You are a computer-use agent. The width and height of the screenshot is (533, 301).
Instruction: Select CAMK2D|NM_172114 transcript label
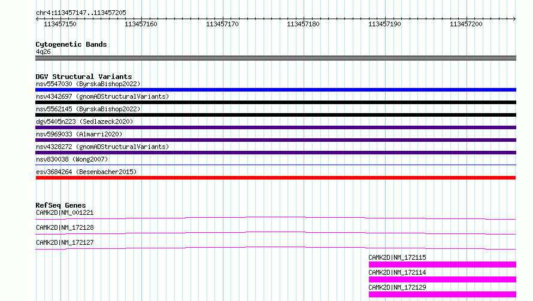point(397,272)
